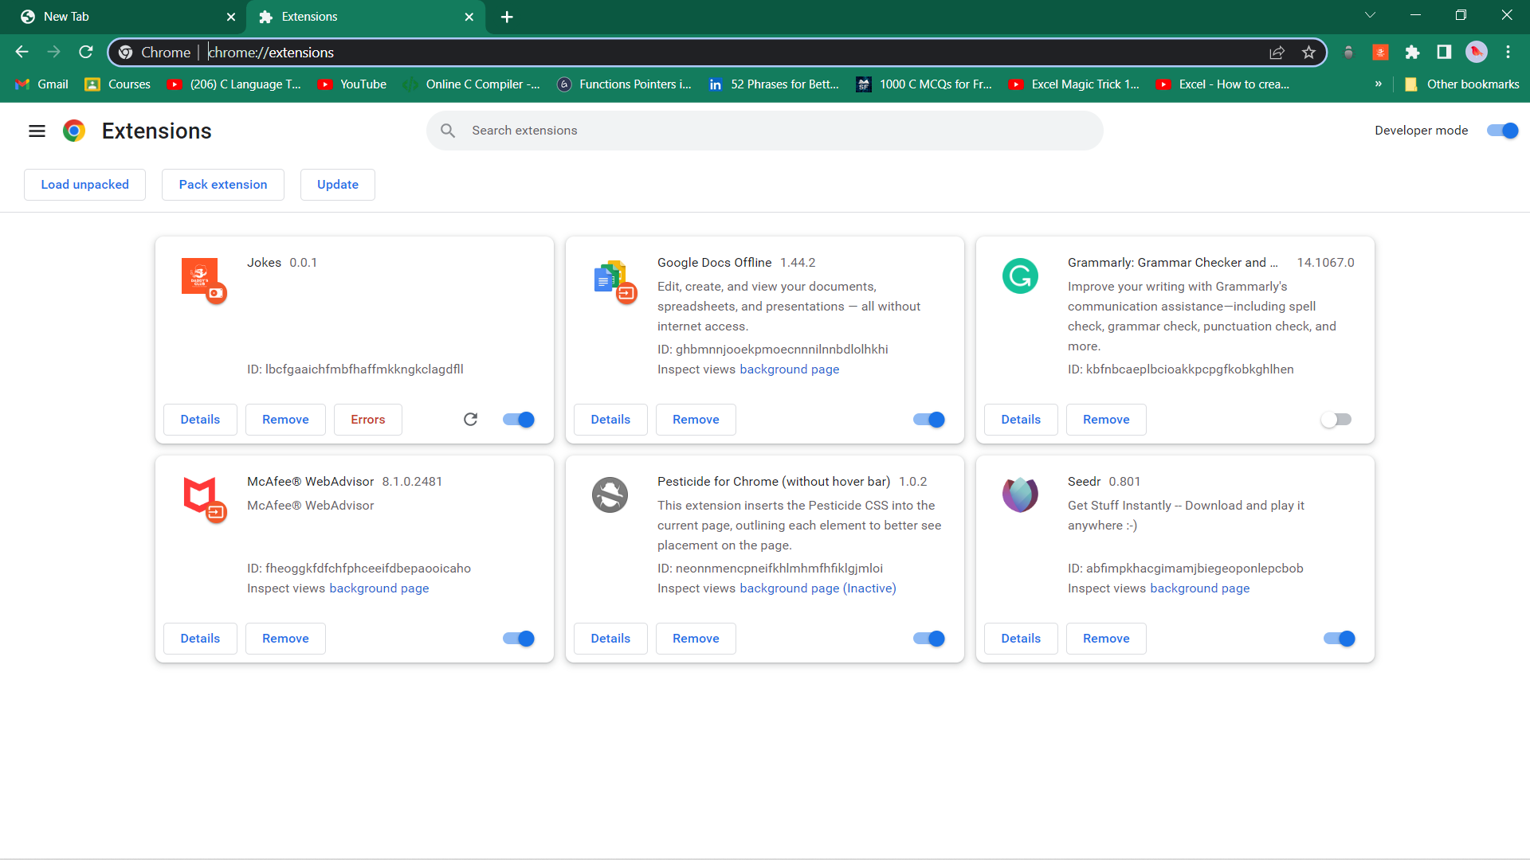
Task: Click the Pesticide bug icon in the toolbar
Action: click(1349, 52)
